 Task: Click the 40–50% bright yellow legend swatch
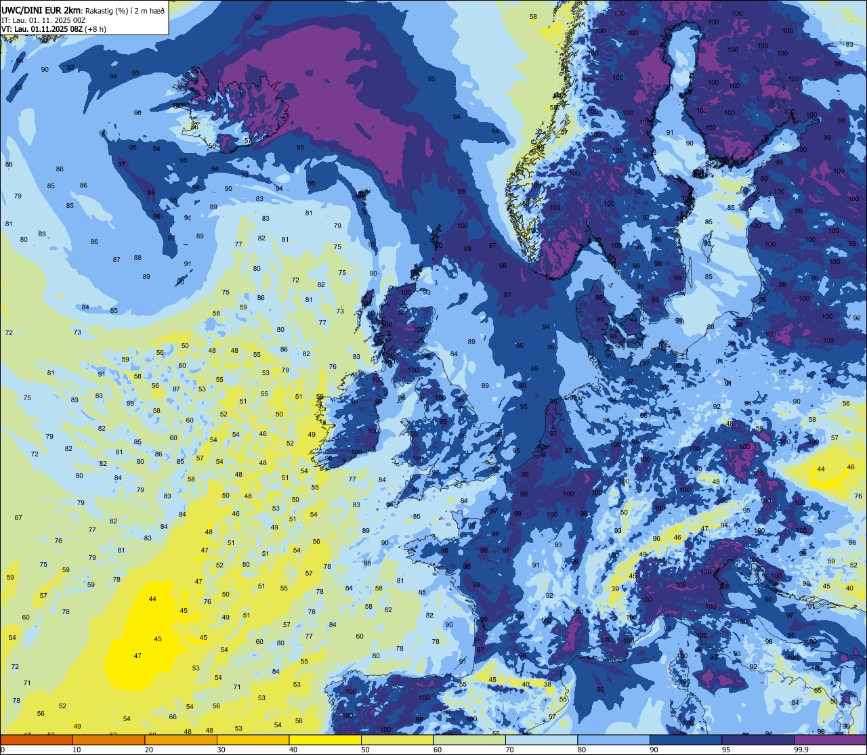325,739
